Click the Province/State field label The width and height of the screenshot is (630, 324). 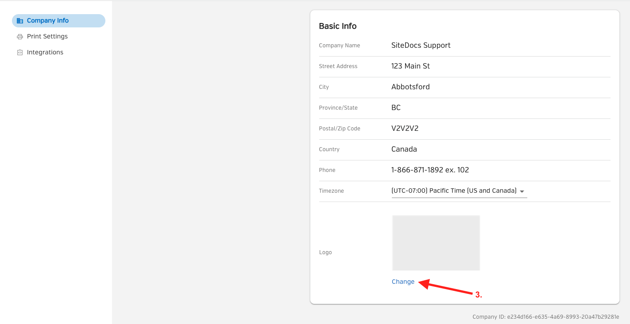pyautogui.click(x=338, y=108)
